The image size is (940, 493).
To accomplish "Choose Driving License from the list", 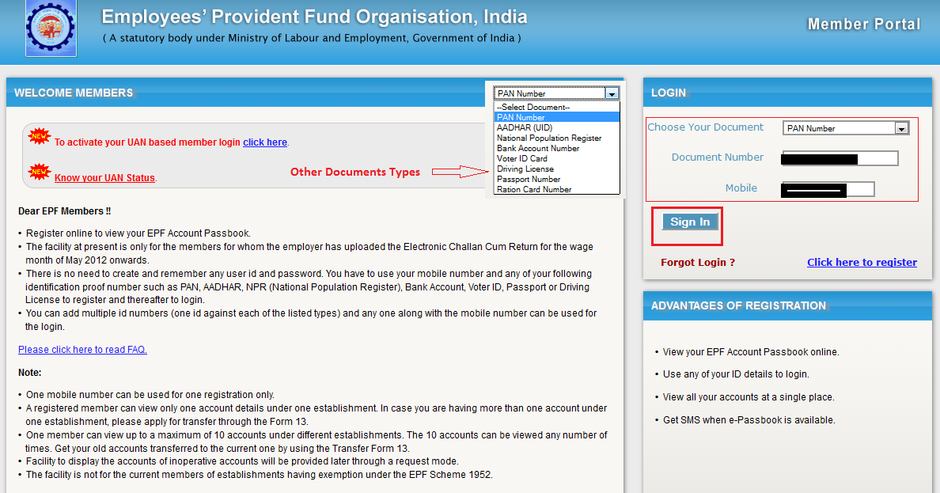I will point(525,169).
